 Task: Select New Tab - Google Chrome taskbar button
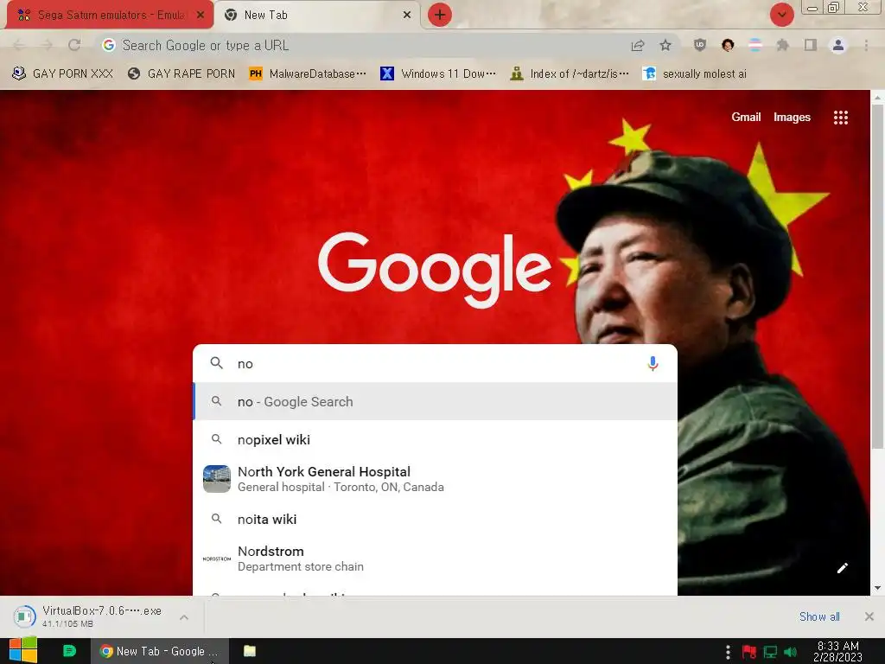(x=160, y=651)
